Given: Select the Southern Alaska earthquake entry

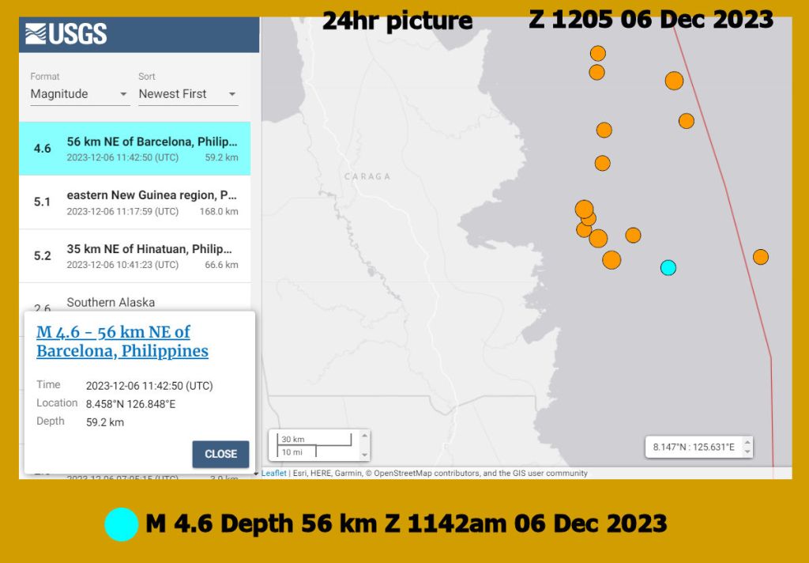Looking at the screenshot, I should 135,302.
